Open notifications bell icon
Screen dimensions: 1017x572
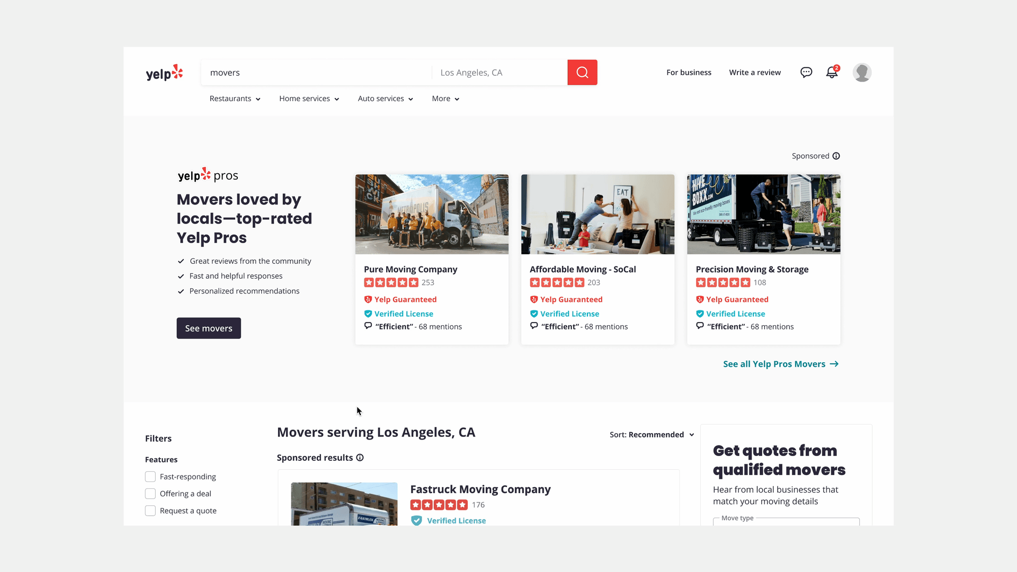[x=832, y=73]
